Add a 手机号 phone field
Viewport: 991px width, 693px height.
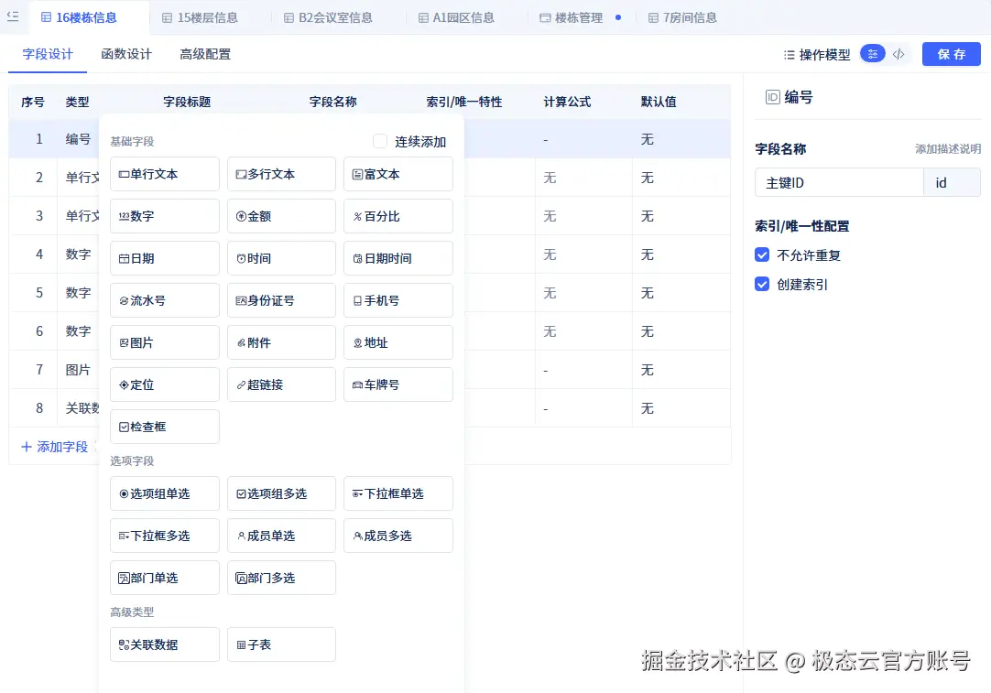[x=398, y=300]
